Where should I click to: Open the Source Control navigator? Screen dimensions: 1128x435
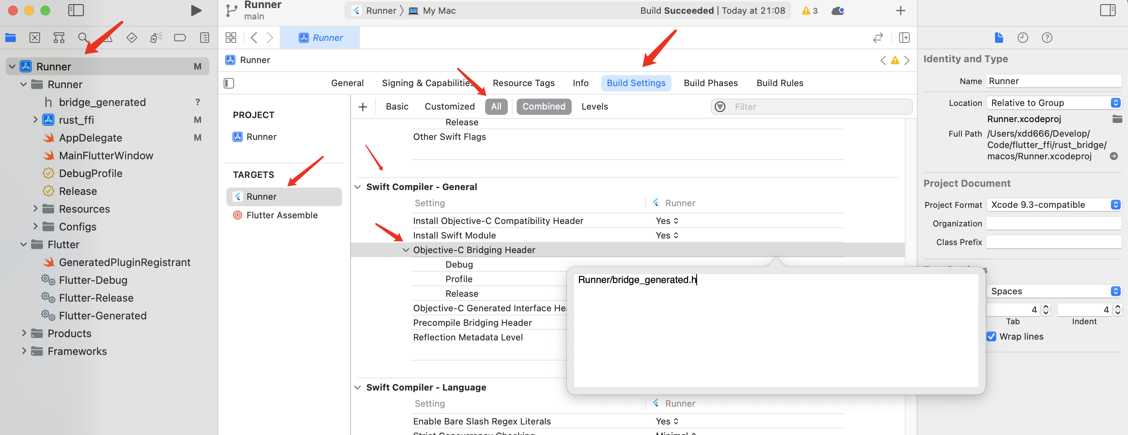click(x=35, y=38)
